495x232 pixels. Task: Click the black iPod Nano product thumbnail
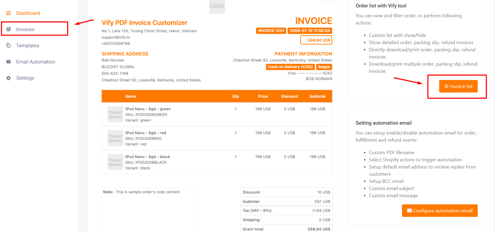pos(115,162)
